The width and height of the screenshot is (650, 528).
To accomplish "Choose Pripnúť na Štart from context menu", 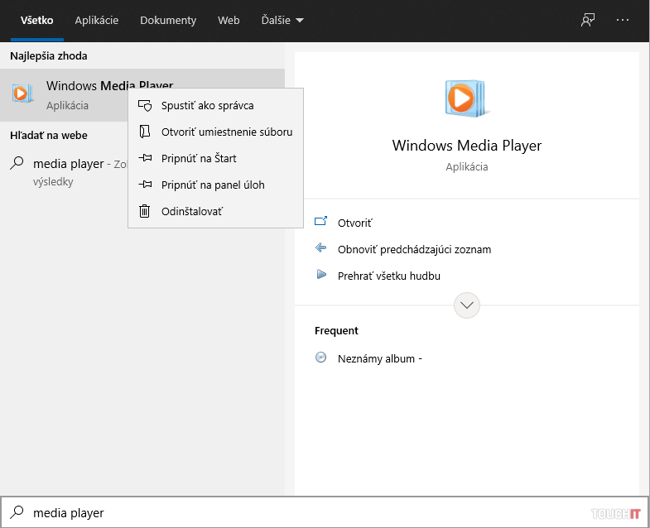I will coord(199,158).
